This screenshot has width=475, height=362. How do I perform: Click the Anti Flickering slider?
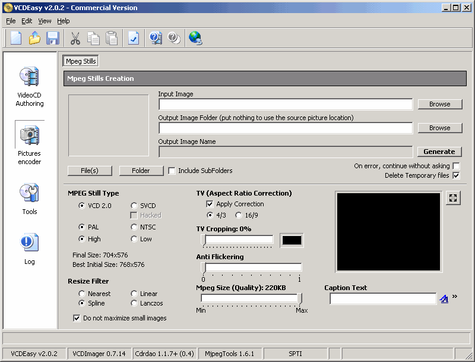(x=251, y=267)
